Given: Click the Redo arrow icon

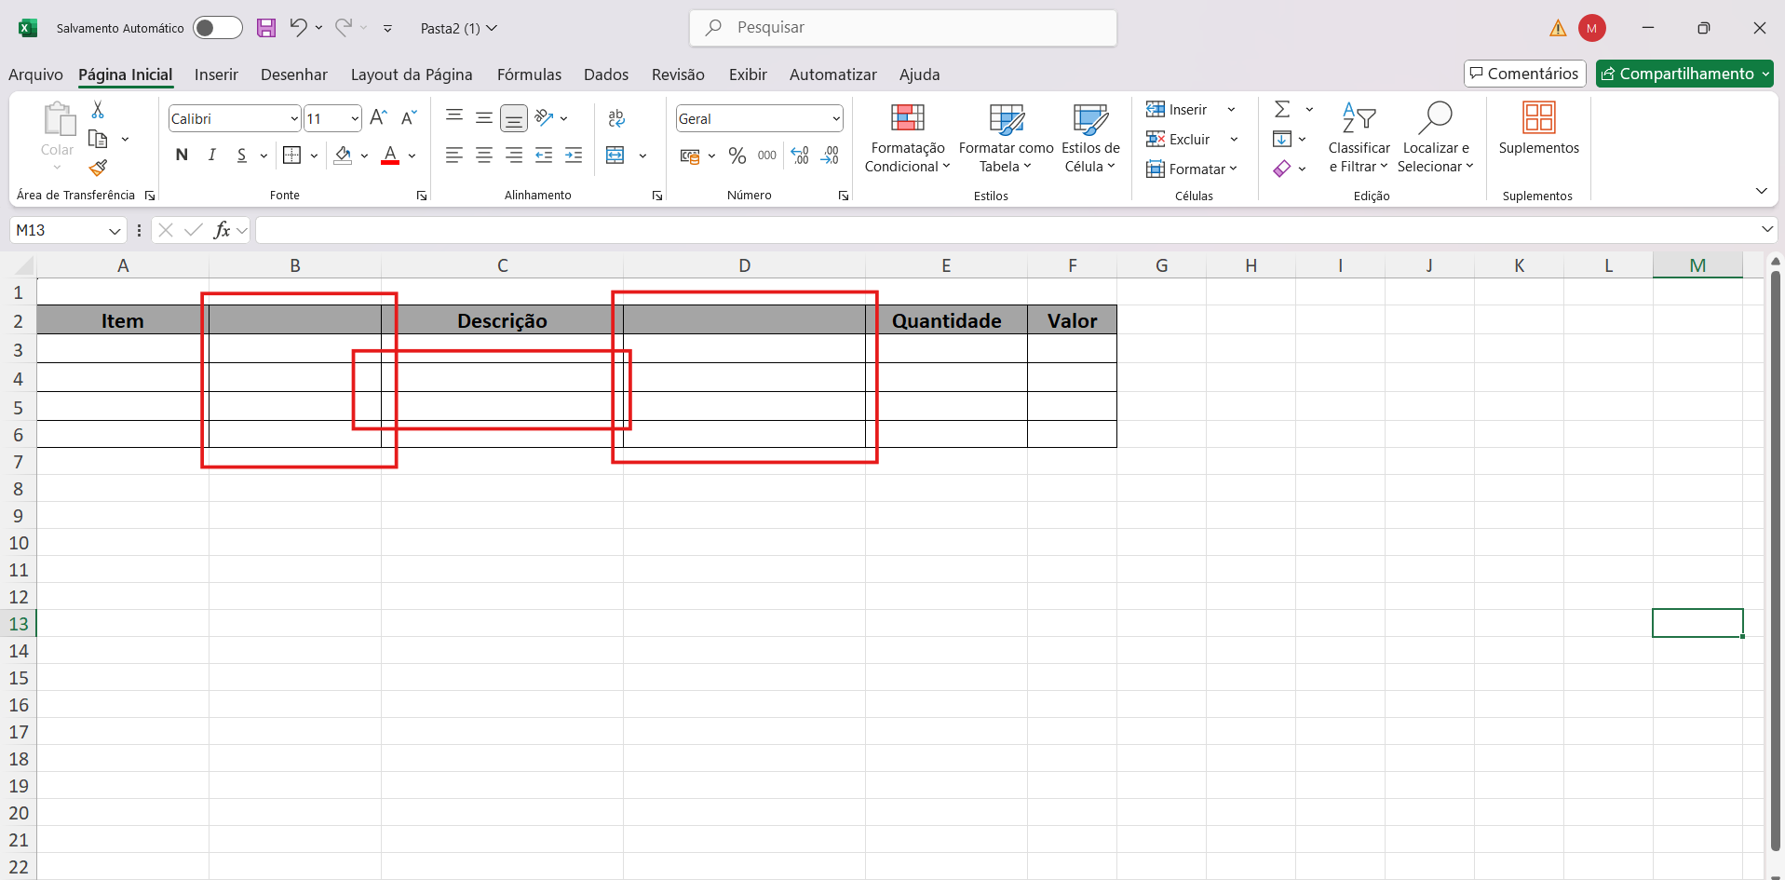Looking at the screenshot, I should [x=344, y=28].
